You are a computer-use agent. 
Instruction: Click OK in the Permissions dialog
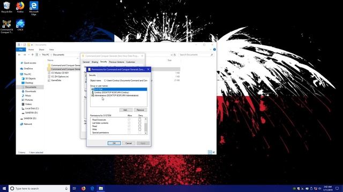pyautogui.click(x=114, y=143)
